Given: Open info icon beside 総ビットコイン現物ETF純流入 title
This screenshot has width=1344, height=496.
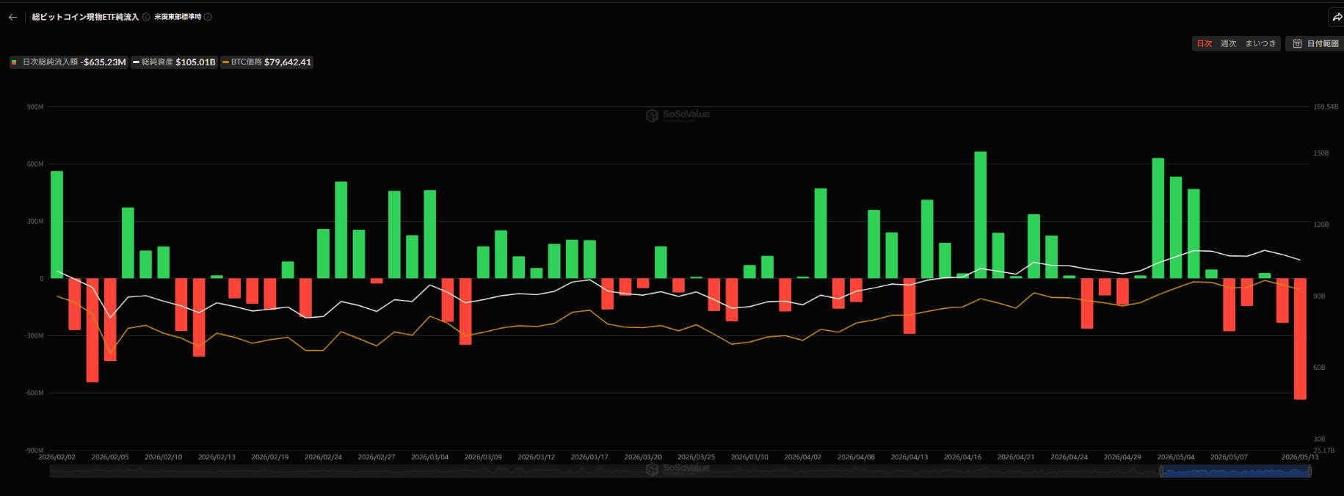Looking at the screenshot, I should coord(146,17).
